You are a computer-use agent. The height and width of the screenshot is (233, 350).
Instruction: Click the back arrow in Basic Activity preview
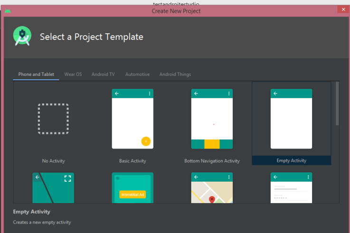(117, 93)
